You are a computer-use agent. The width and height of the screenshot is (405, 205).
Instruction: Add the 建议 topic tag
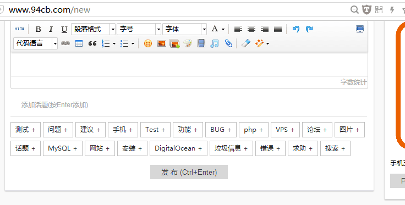pyautogui.click(x=90, y=130)
